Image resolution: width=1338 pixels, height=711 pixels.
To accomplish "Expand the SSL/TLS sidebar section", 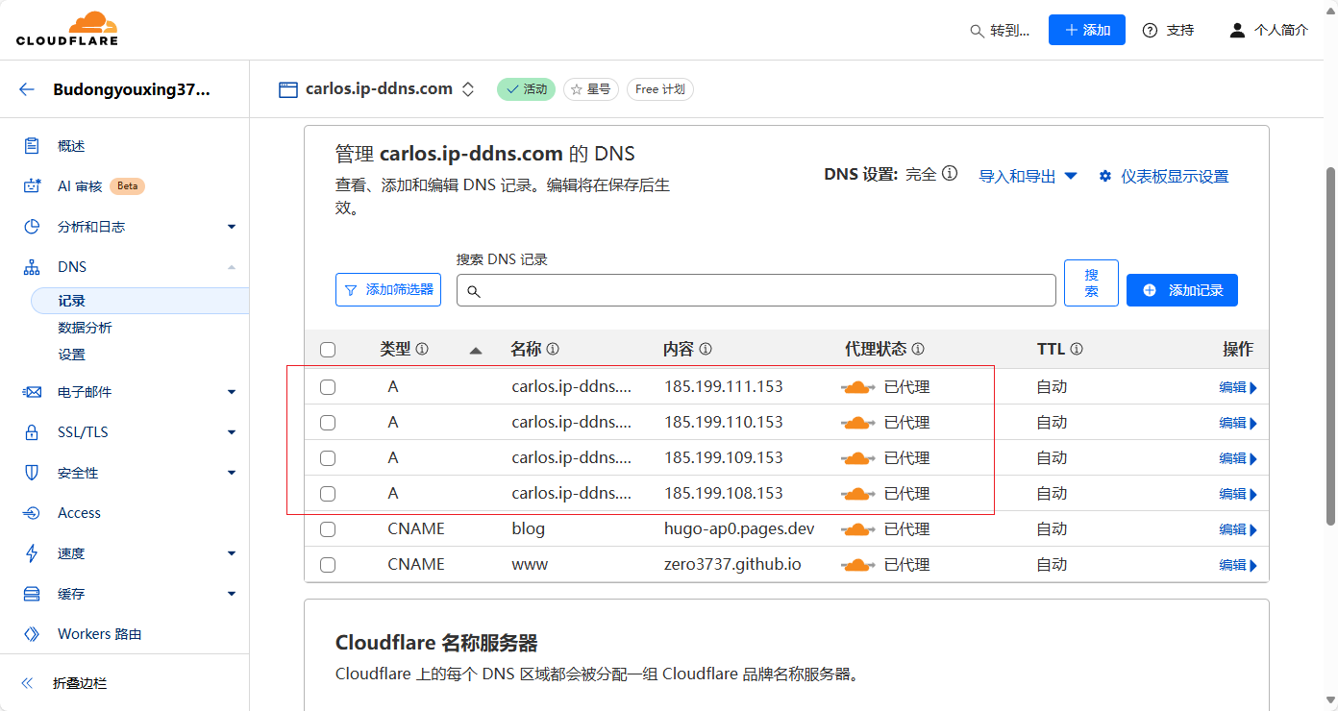I will point(232,432).
